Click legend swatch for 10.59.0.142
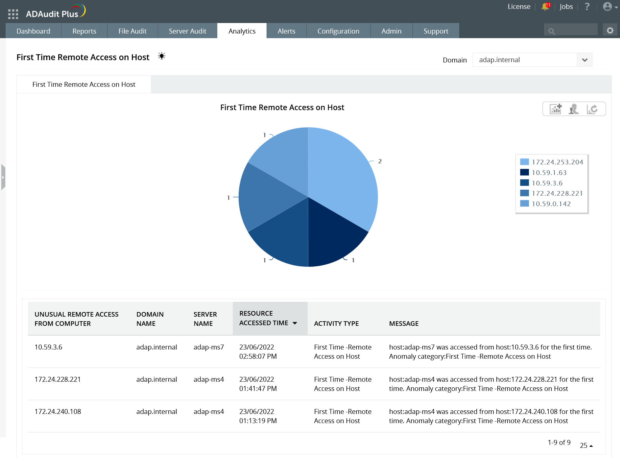Image resolution: width=620 pixels, height=458 pixels. (524, 204)
